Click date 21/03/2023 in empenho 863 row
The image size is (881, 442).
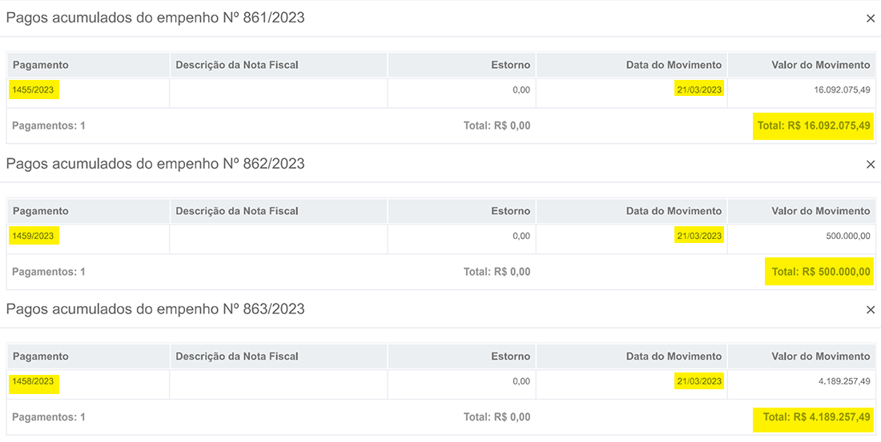[699, 381]
